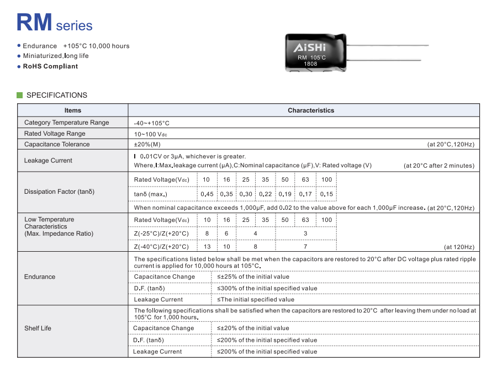Click the bold RoHS Compliant text

[50, 66]
